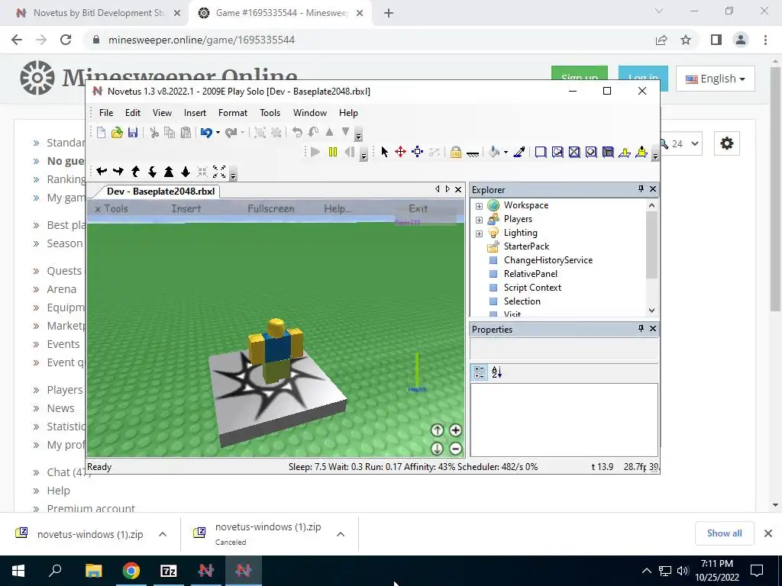Image resolution: width=782 pixels, height=586 pixels.
Task: Select the Anchor tool icon
Action: click(x=472, y=152)
